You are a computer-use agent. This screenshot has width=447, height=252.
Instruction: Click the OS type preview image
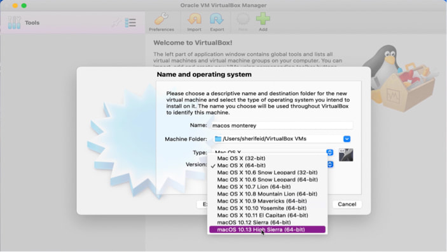point(346,155)
